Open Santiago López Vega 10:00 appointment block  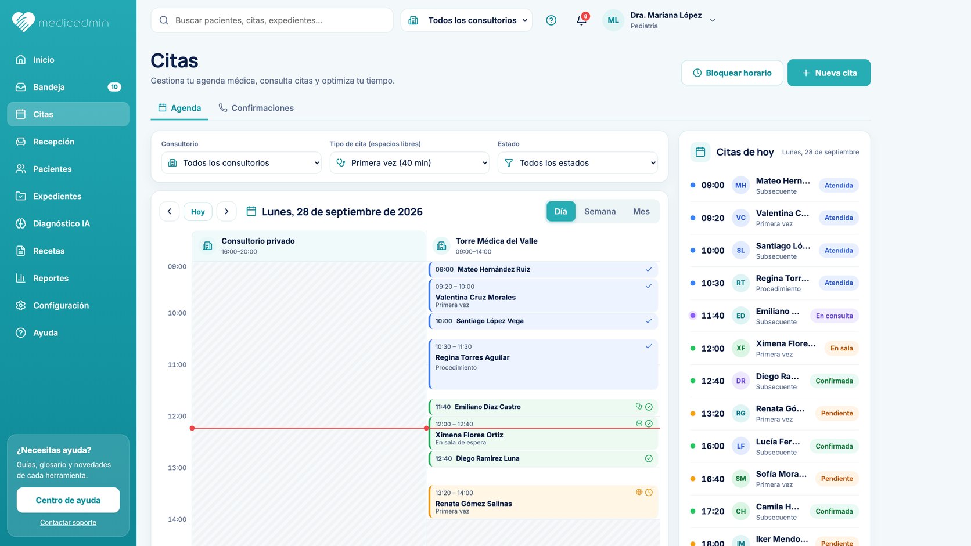(543, 321)
